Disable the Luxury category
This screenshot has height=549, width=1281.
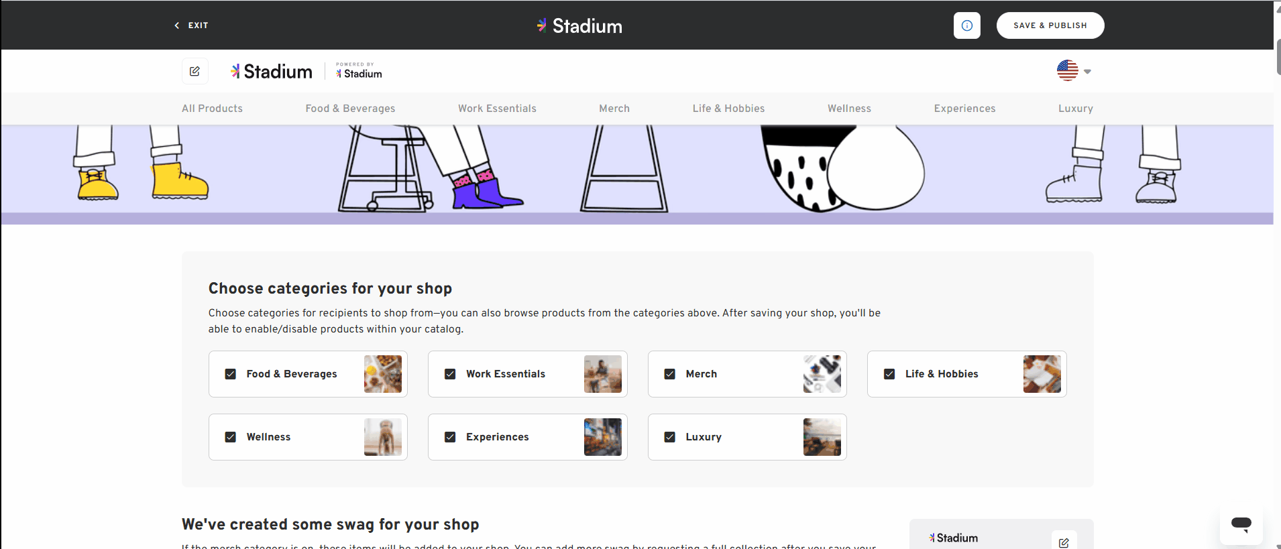click(x=670, y=436)
